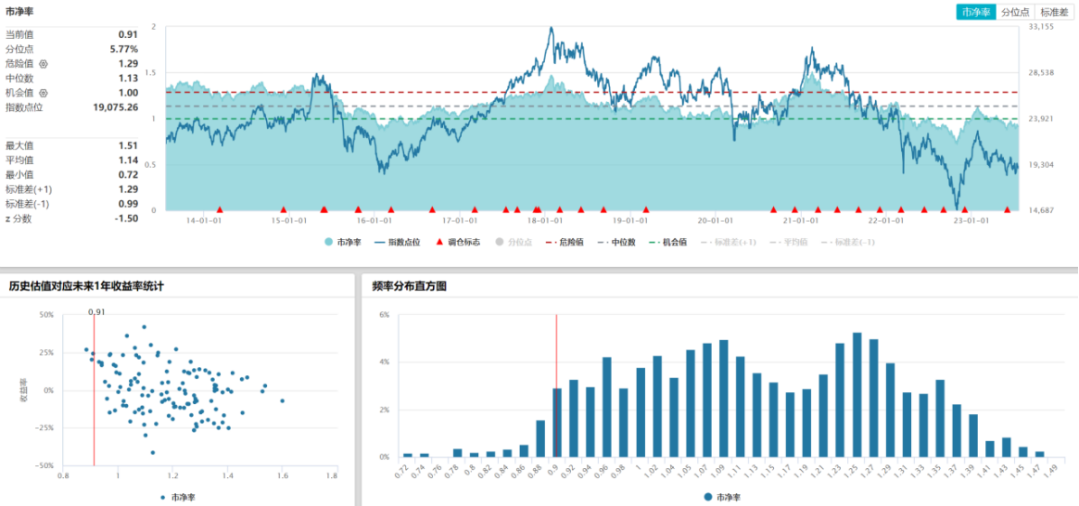The image size is (1079, 506).
Task: Click the 市净率 panel title at top left
Action: [x=19, y=11]
